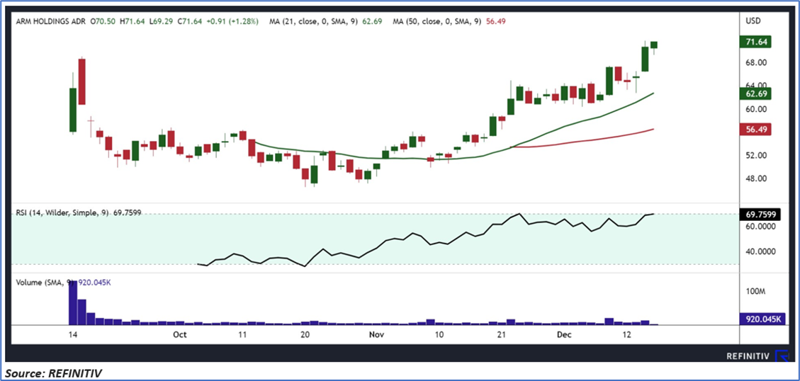Click the 14 date axis label
Image resolution: width=800 pixels, height=381 pixels.
(72, 334)
